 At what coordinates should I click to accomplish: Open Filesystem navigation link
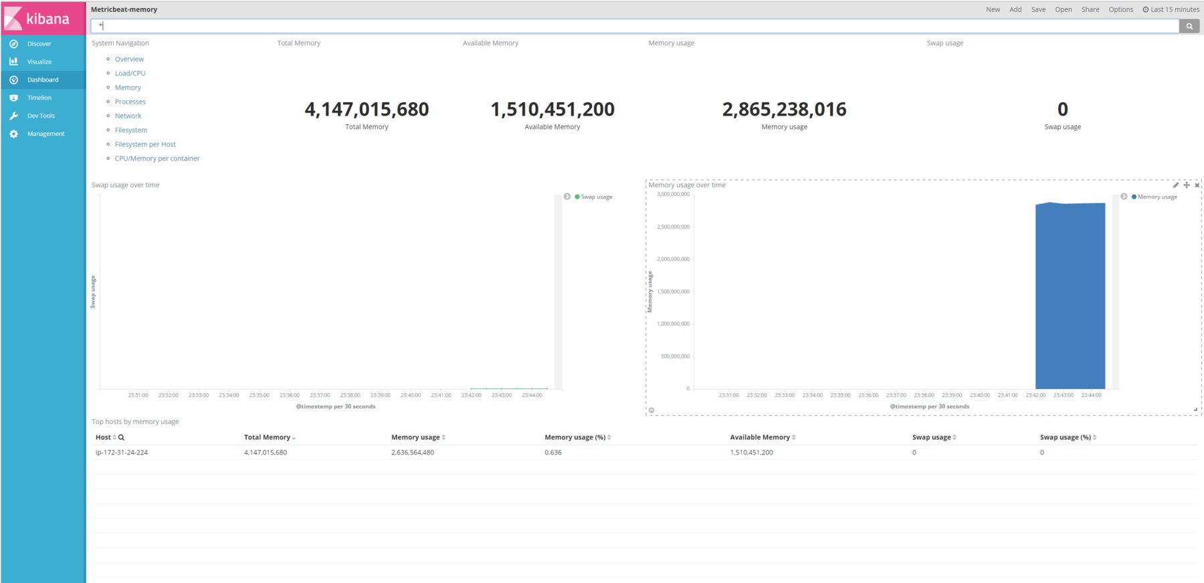tap(131, 130)
